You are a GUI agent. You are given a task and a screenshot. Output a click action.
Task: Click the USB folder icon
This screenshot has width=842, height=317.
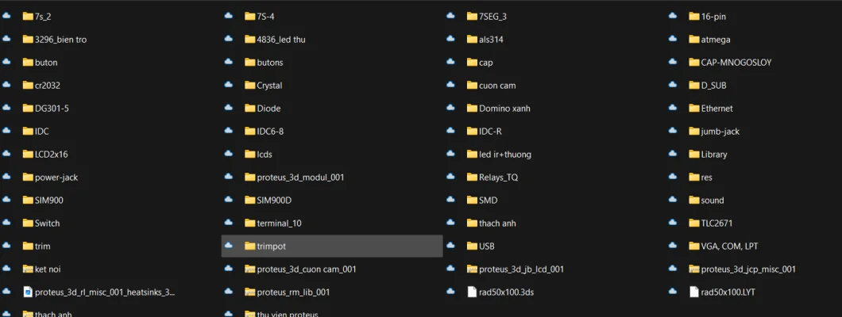click(x=472, y=246)
